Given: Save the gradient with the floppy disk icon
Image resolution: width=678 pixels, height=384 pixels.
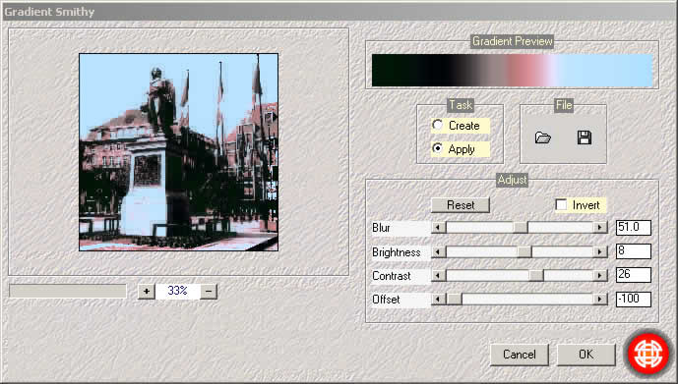Looking at the screenshot, I should click(x=585, y=137).
